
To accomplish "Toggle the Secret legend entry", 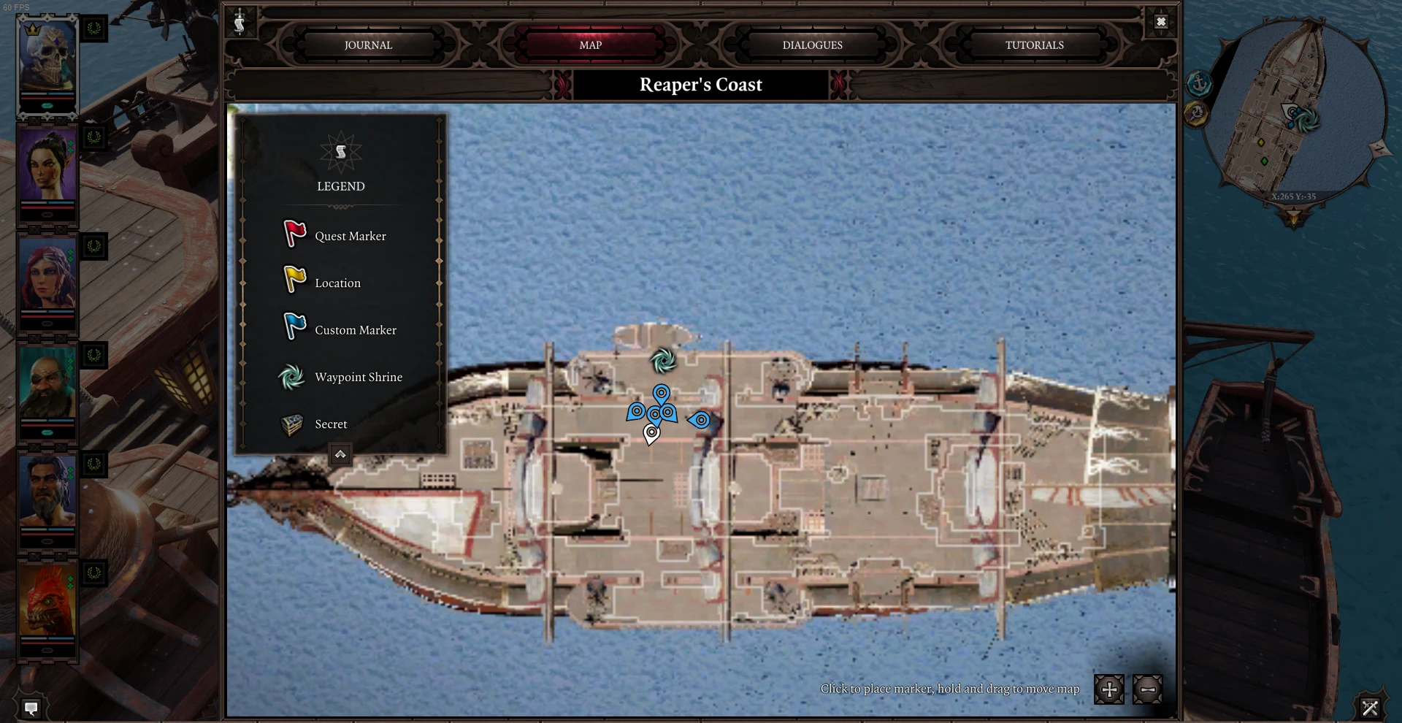I will click(314, 424).
